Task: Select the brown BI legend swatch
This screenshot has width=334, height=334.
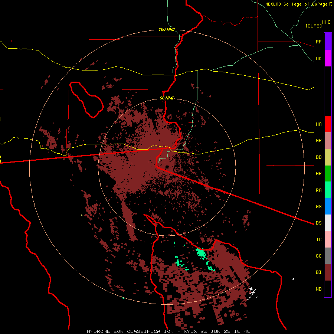Action: pos(328,272)
